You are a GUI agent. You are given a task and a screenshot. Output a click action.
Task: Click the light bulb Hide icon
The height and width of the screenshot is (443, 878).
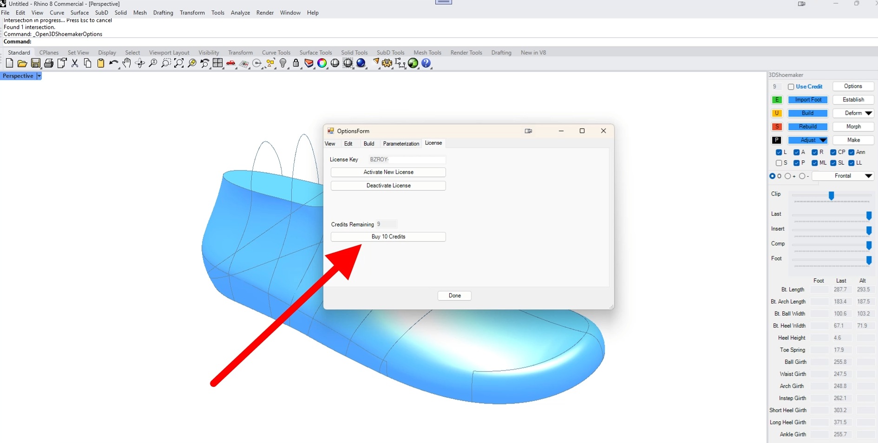click(x=283, y=63)
